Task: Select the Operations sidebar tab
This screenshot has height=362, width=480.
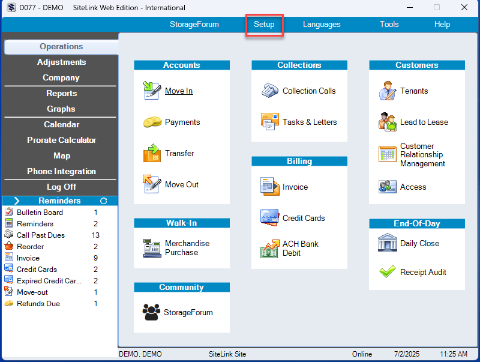Action: point(62,47)
